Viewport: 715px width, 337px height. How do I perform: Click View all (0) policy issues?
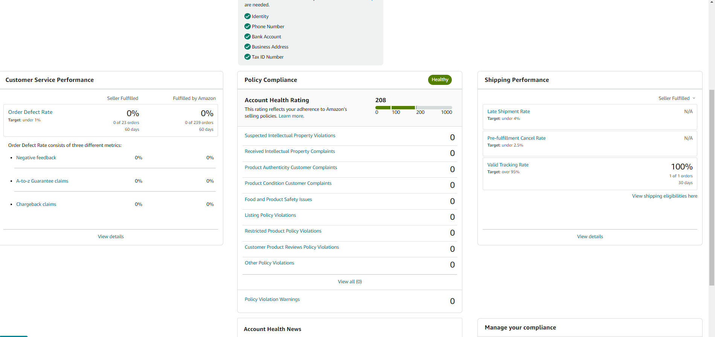point(350,282)
